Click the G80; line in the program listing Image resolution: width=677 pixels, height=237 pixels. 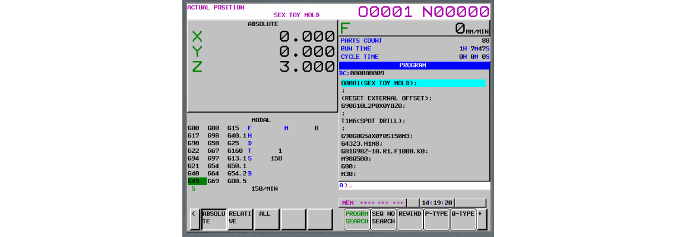[349, 166]
